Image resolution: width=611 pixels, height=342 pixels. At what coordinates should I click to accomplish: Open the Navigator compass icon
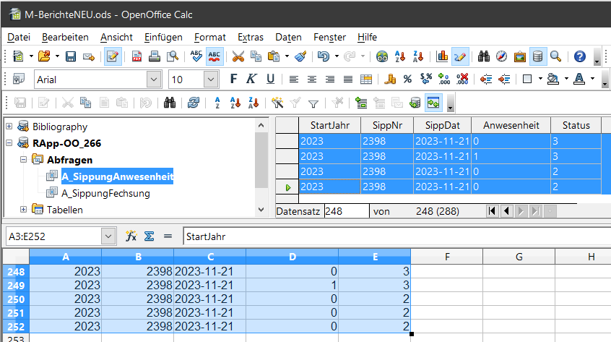click(501, 56)
